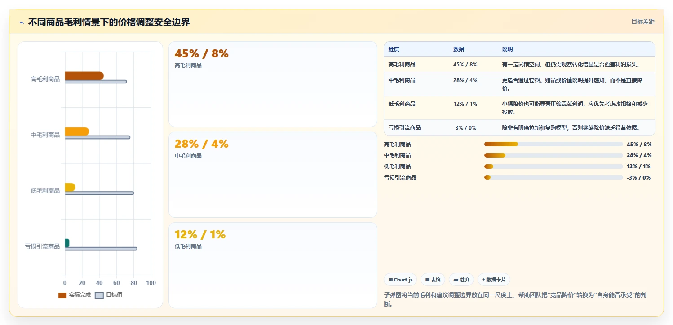Click the 高毛利商品 target value bar
This screenshot has height=325, width=673.
click(96, 82)
